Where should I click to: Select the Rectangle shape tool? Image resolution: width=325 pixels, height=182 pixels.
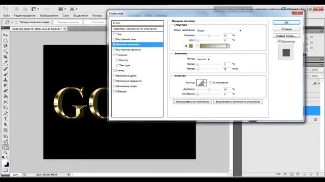pyautogui.click(x=6, y=130)
